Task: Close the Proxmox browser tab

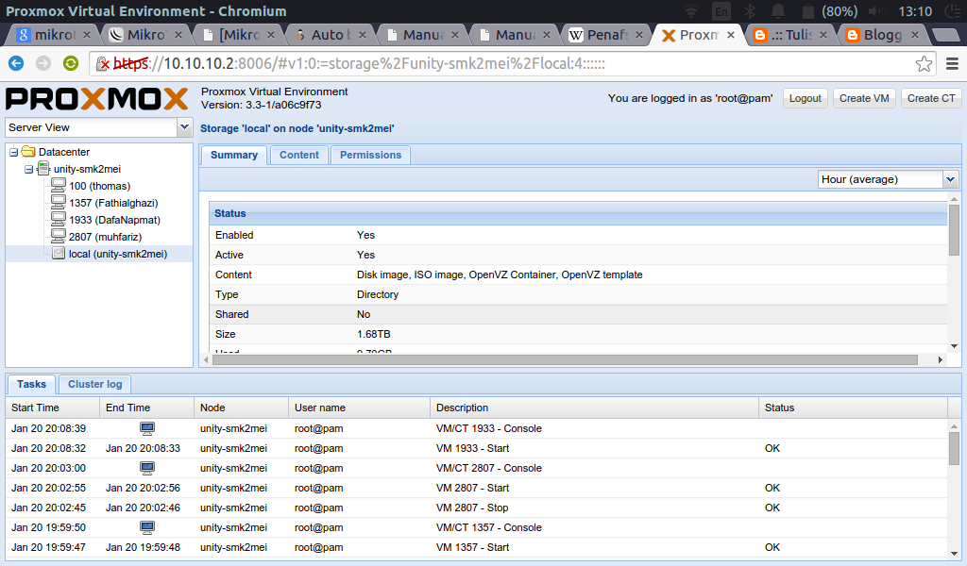Action: [731, 35]
